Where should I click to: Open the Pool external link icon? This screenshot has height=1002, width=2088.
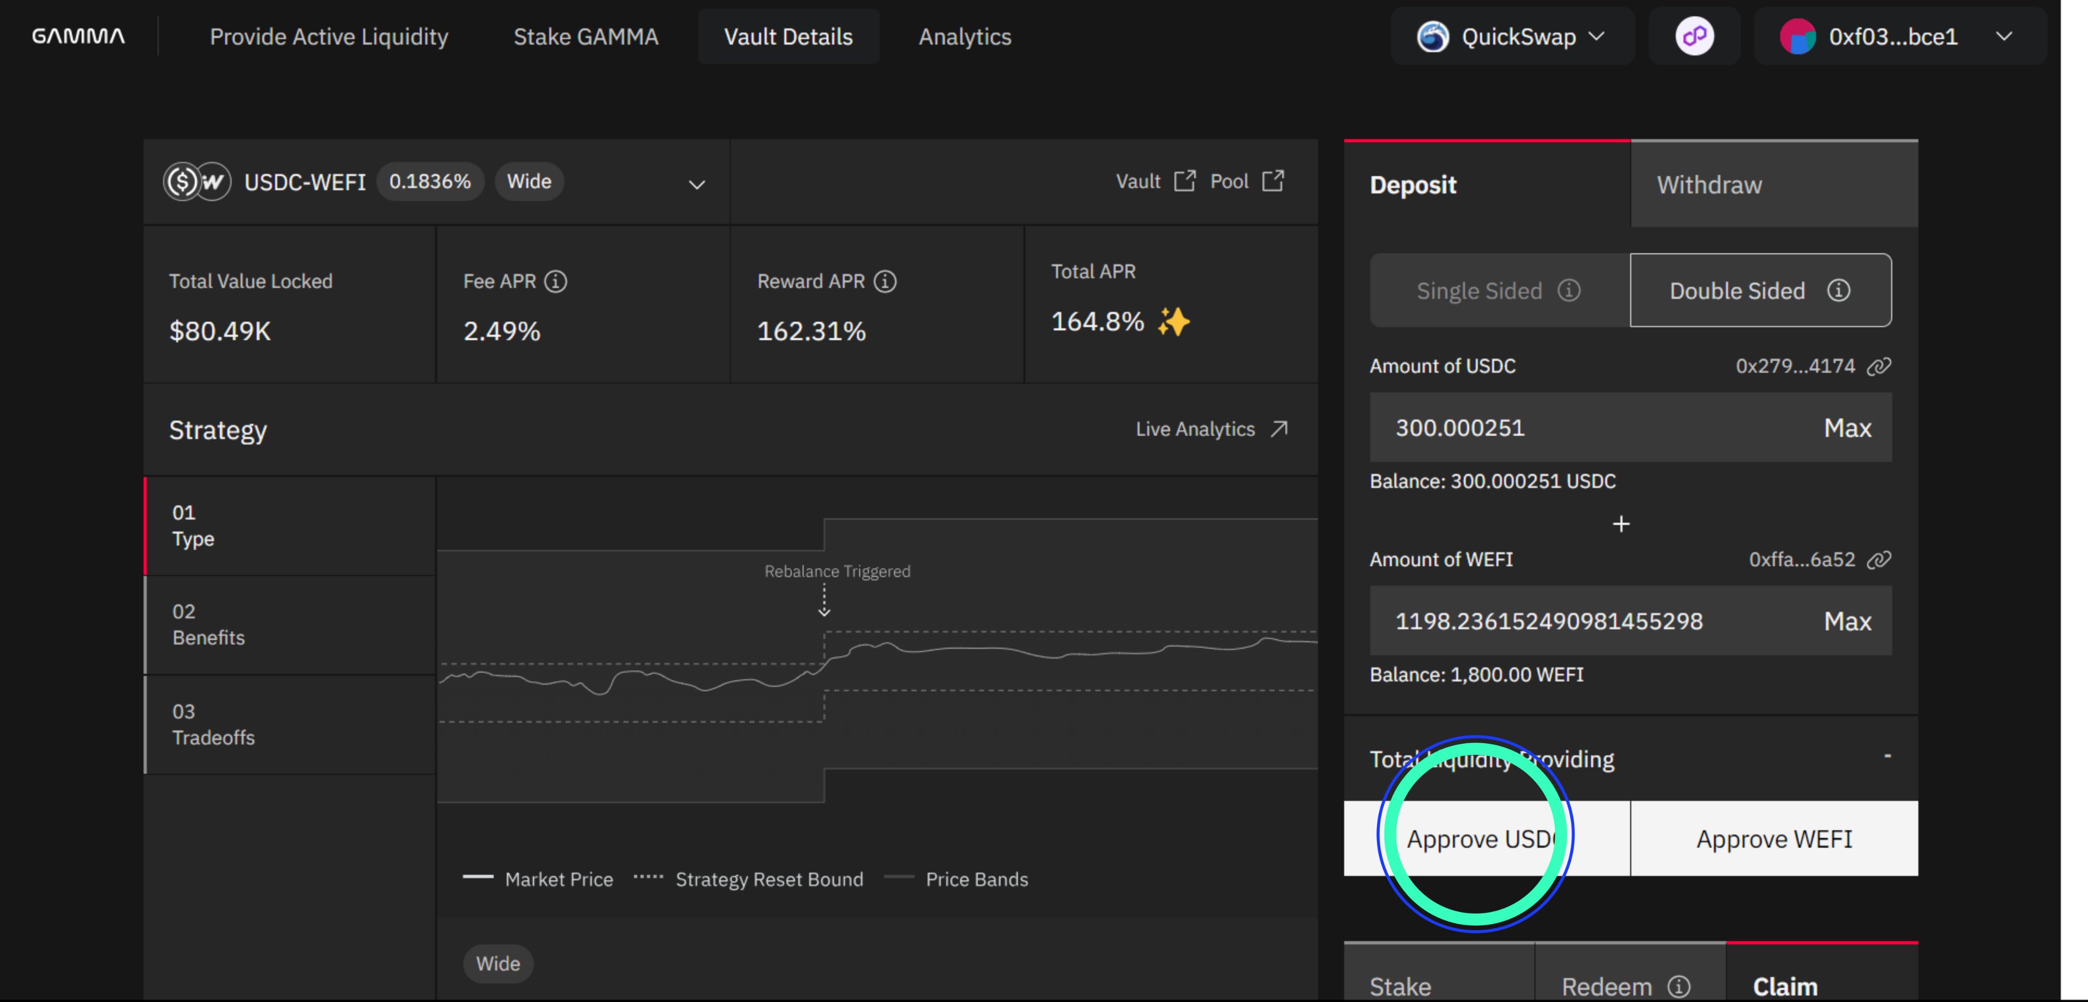pos(1273,181)
